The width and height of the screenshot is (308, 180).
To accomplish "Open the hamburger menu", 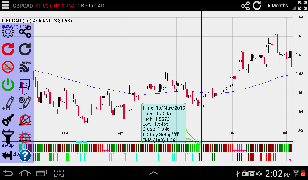I will [x=5, y=5].
